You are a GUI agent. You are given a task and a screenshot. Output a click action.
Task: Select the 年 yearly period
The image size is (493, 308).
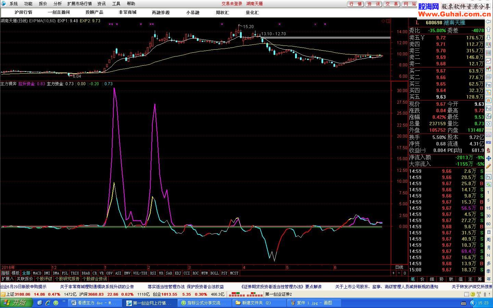coord(489,279)
